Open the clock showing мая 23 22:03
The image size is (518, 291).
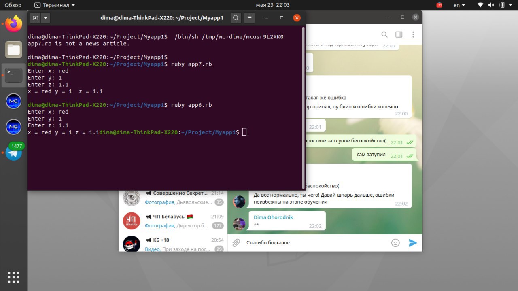[273, 5]
